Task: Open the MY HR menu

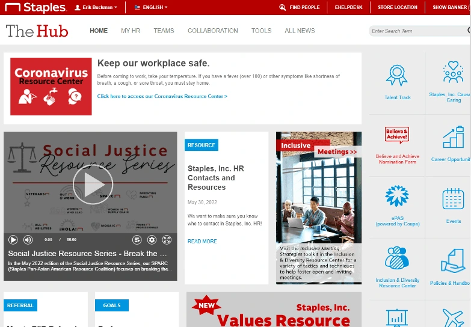Action: point(131,31)
